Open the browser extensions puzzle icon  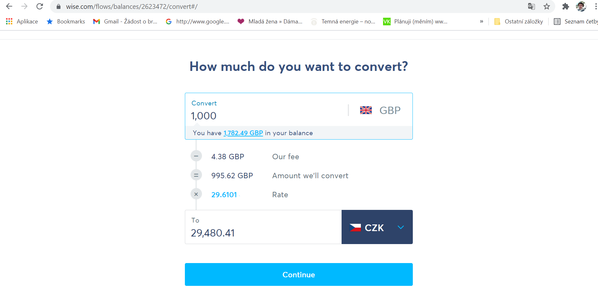click(x=566, y=6)
